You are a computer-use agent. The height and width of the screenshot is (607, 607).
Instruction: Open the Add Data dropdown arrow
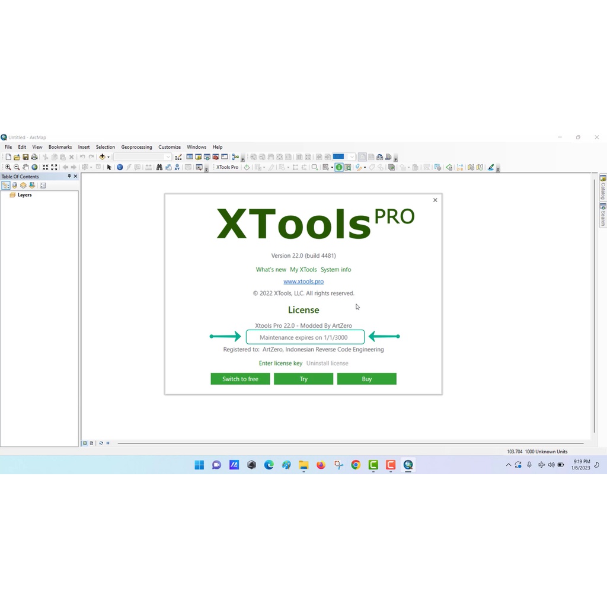coord(108,157)
